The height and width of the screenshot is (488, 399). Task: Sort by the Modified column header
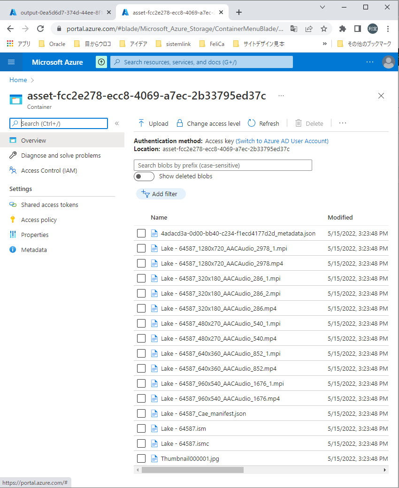click(340, 218)
